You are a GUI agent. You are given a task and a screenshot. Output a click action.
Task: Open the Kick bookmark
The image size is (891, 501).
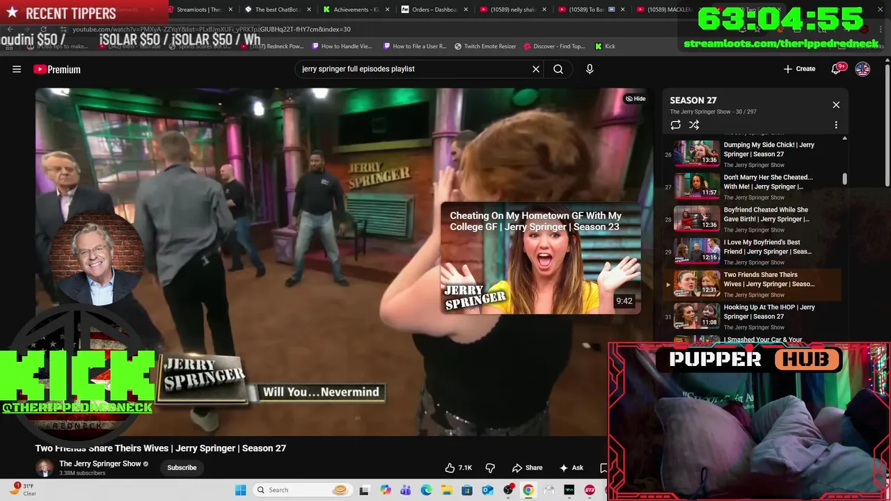pos(605,46)
